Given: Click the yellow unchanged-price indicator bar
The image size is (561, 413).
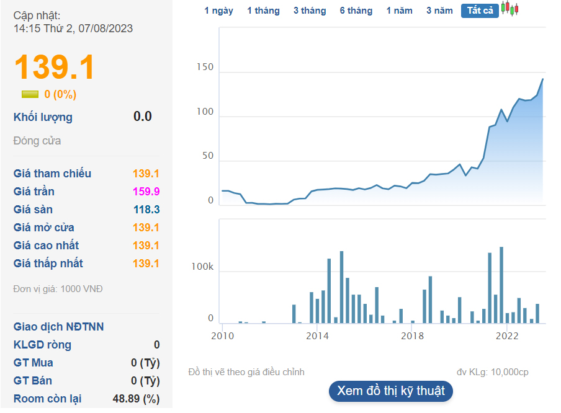Looking at the screenshot, I should coord(30,94).
